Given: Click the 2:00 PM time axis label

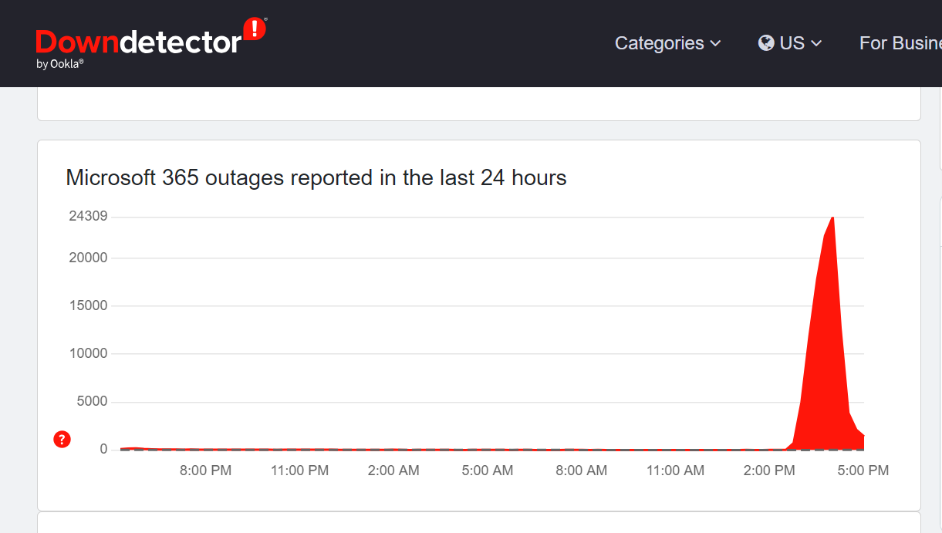Looking at the screenshot, I should 769,471.
